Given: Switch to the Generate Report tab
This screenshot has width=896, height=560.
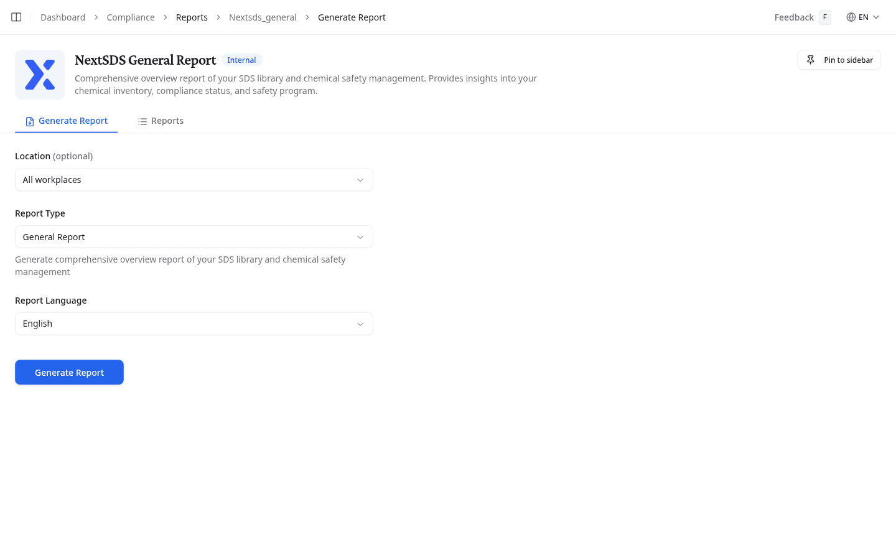Looking at the screenshot, I should (67, 121).
